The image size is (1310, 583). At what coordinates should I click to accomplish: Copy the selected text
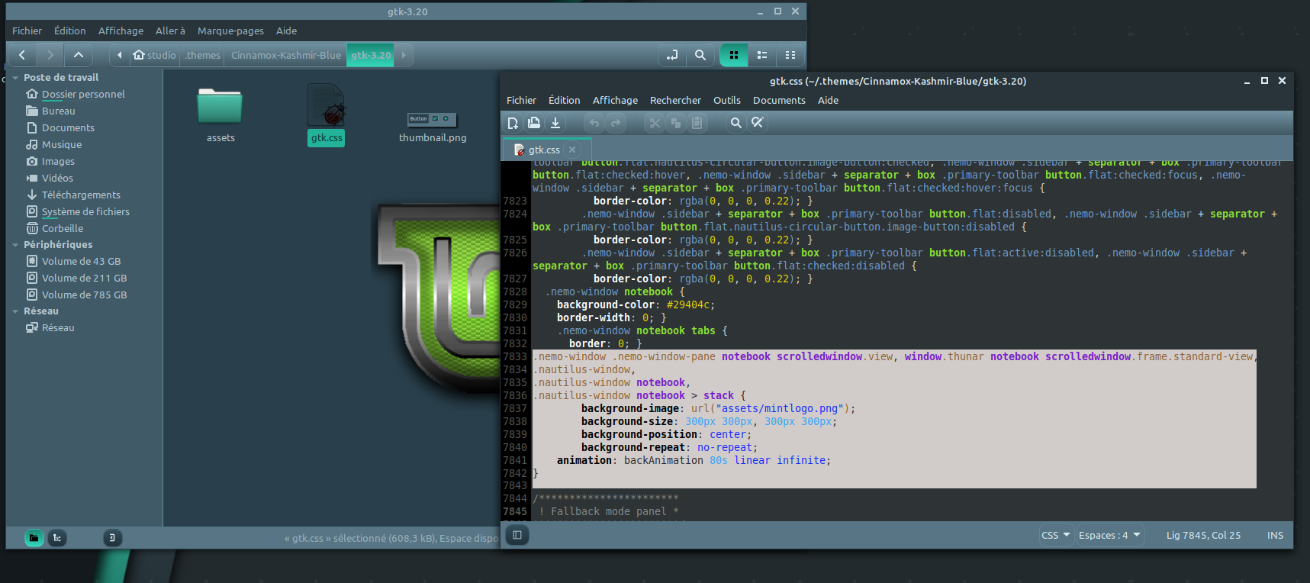coord(676,123)
